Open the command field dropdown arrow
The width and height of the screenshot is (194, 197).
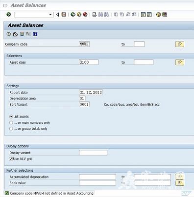click(50, 15)
